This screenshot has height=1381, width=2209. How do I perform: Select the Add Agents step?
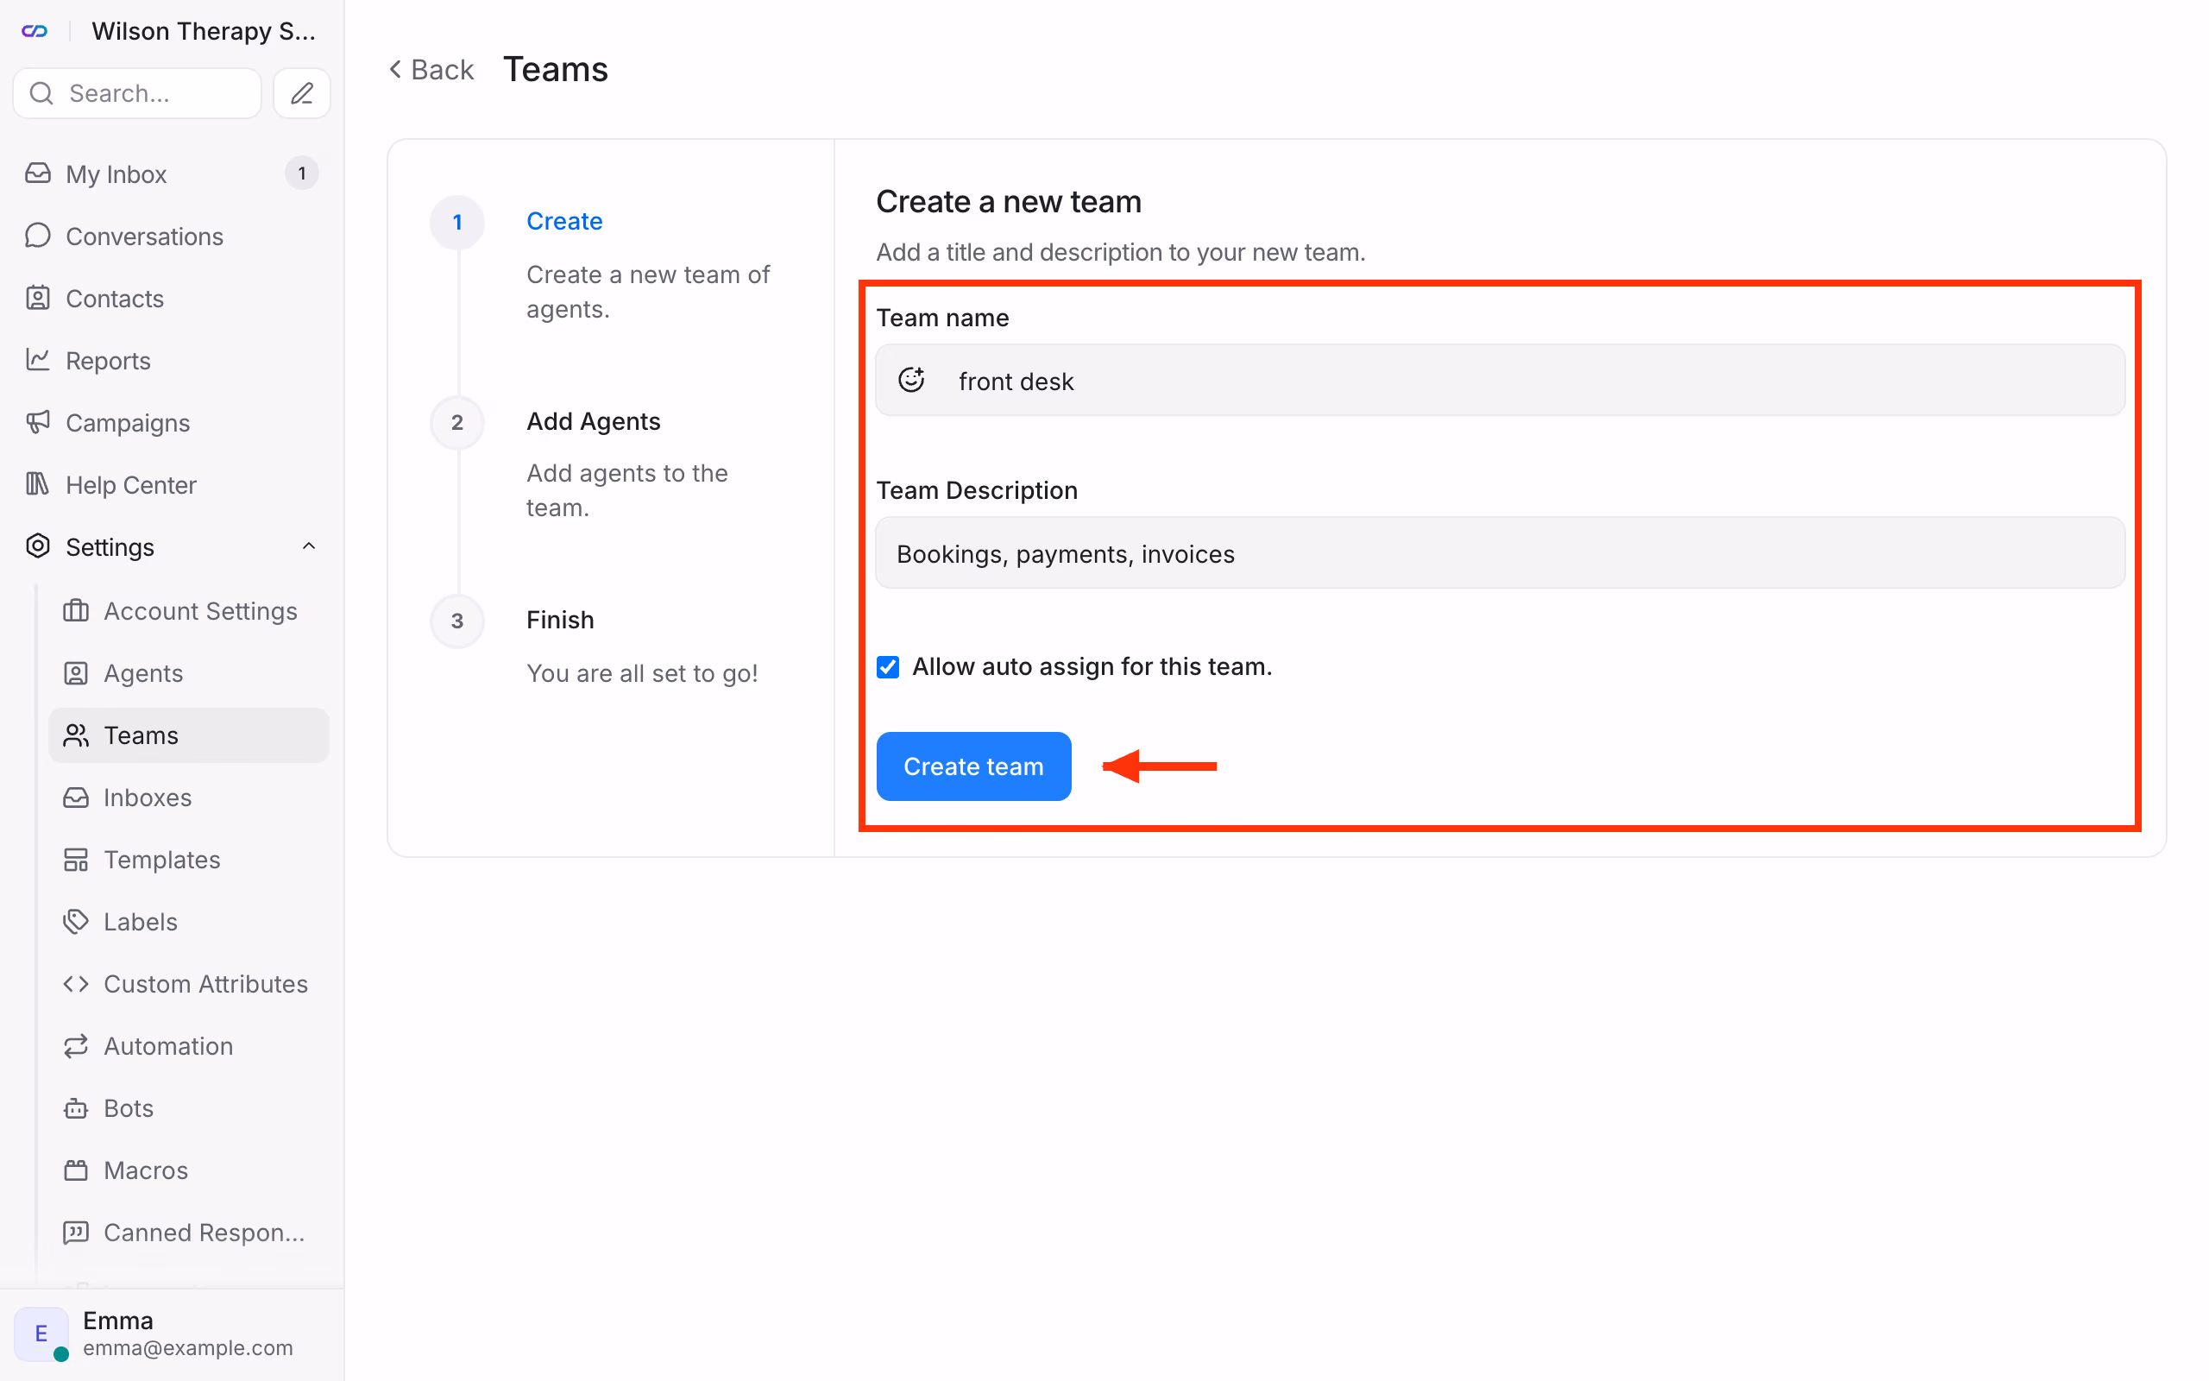[x=594, y=421]
